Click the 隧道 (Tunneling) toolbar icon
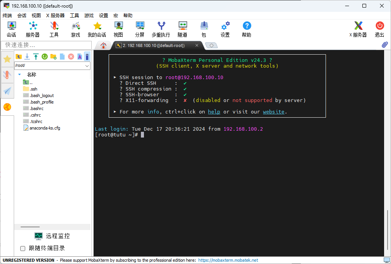This screenshot has height=264, width=391. 183,29
